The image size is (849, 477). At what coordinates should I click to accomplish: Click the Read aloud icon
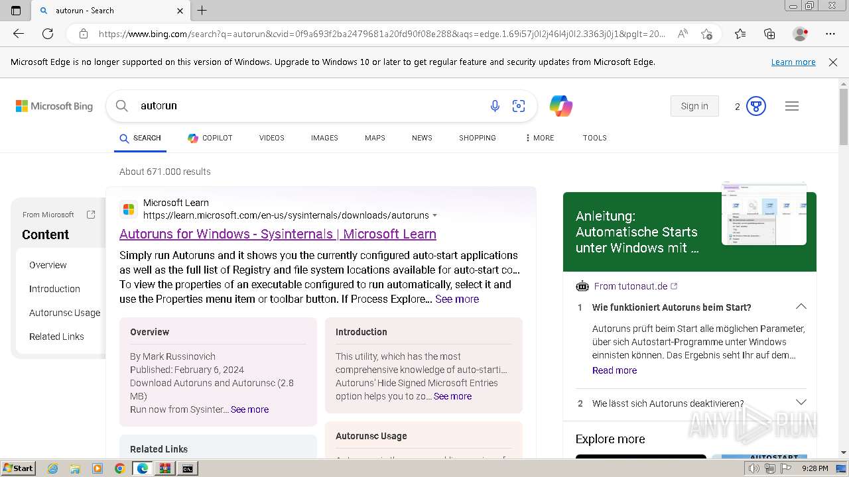click(682, 34)
